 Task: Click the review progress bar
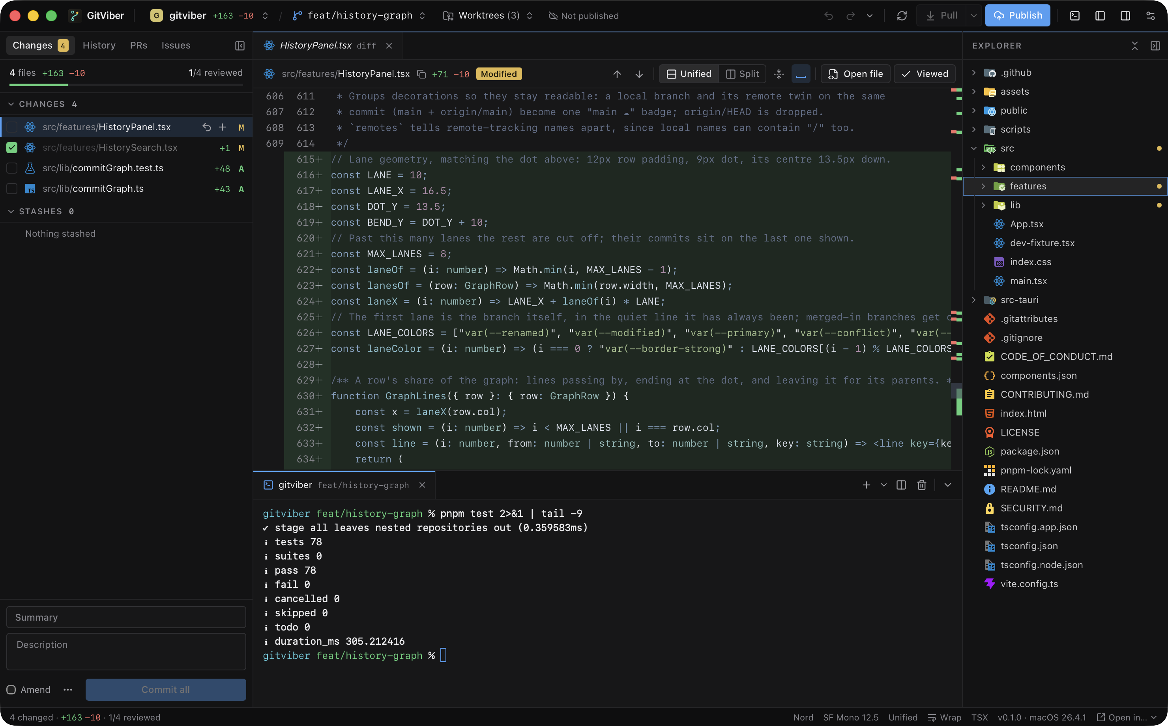tap(126, 85)
